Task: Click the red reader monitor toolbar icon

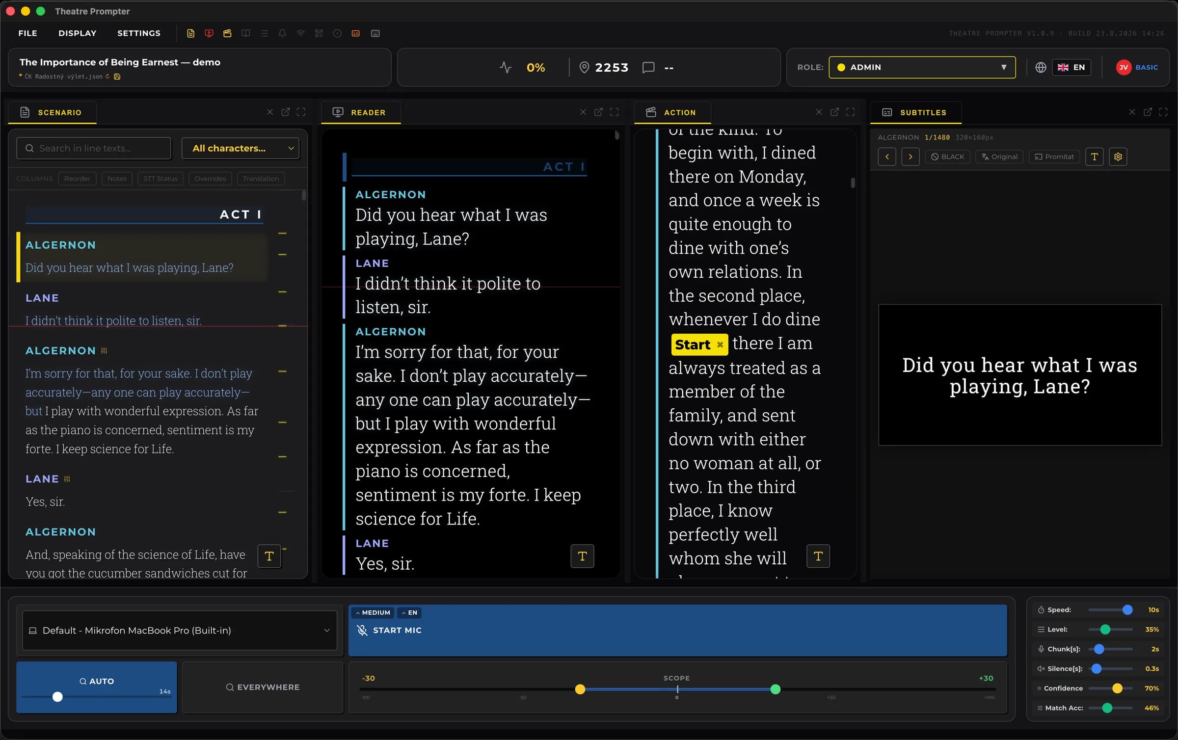Action: coord(209,33)
